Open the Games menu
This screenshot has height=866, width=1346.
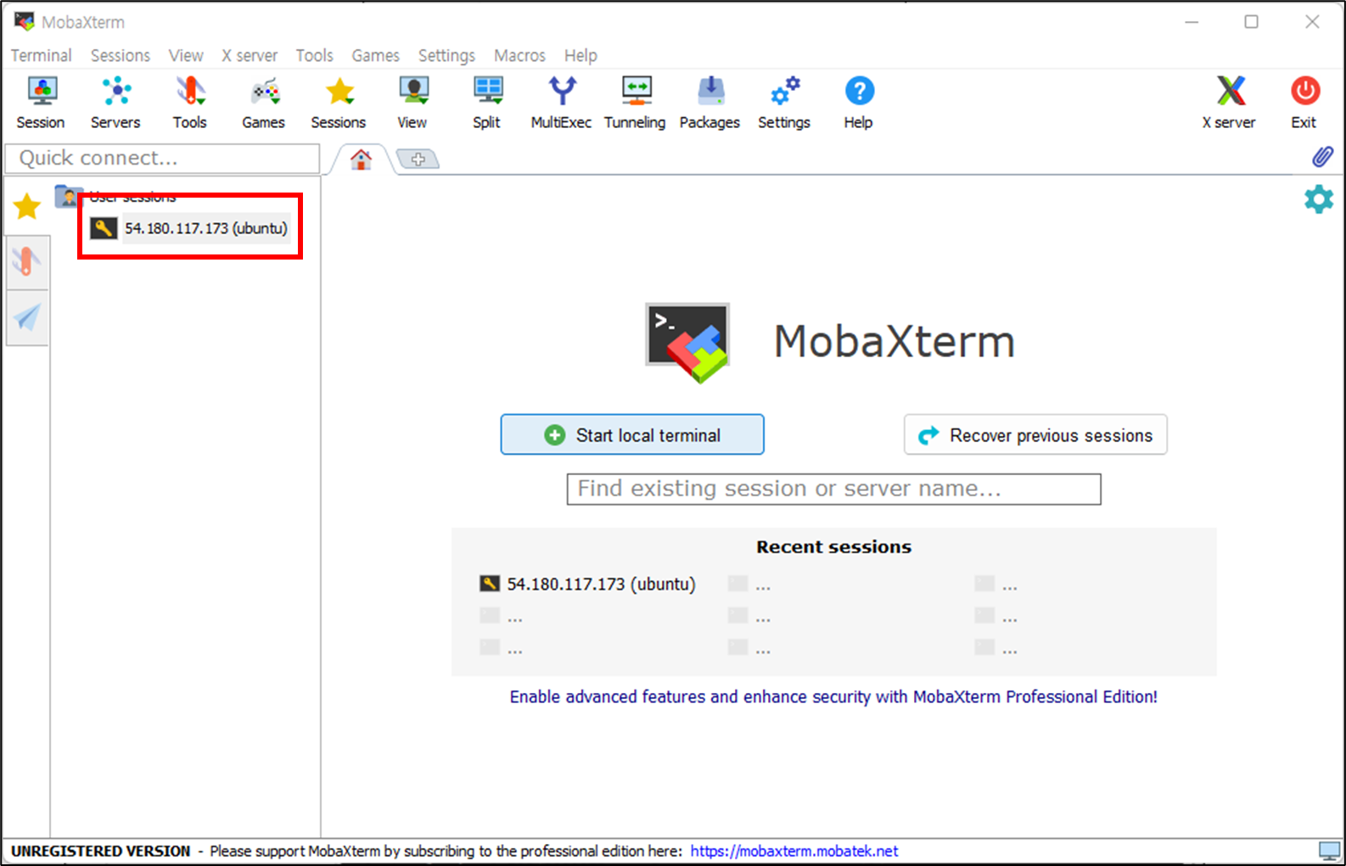pos(375,55)
